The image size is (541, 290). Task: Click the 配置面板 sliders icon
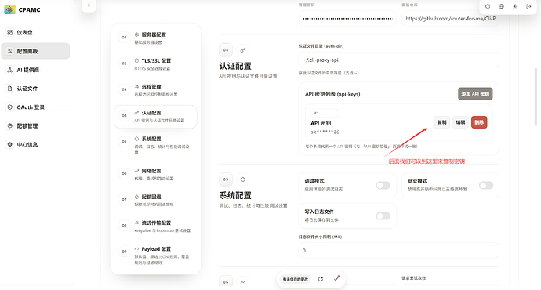click(9, 51)
